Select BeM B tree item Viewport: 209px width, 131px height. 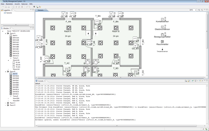14,74
